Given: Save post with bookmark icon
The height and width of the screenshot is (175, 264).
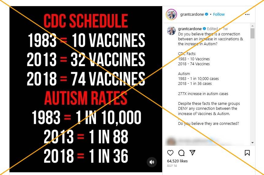Looking at the screenshot, I should coord(247,153).
